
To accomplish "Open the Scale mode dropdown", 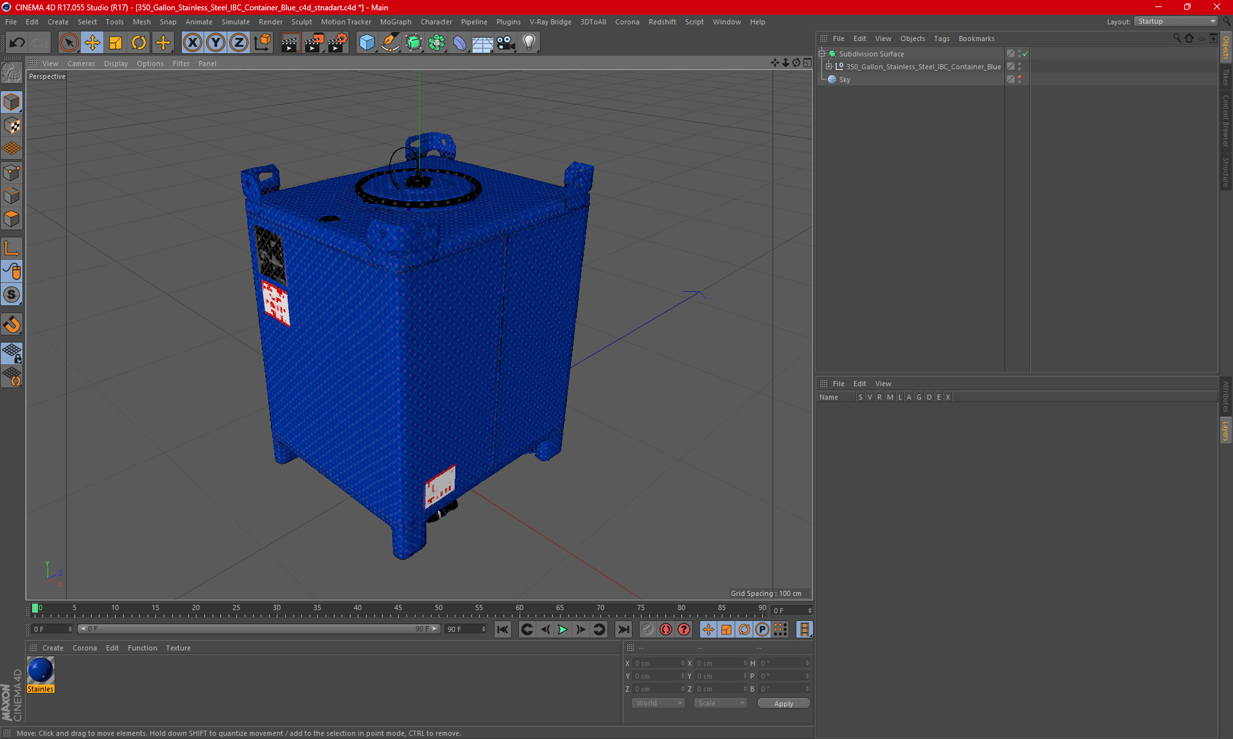I will coord(720,703).
